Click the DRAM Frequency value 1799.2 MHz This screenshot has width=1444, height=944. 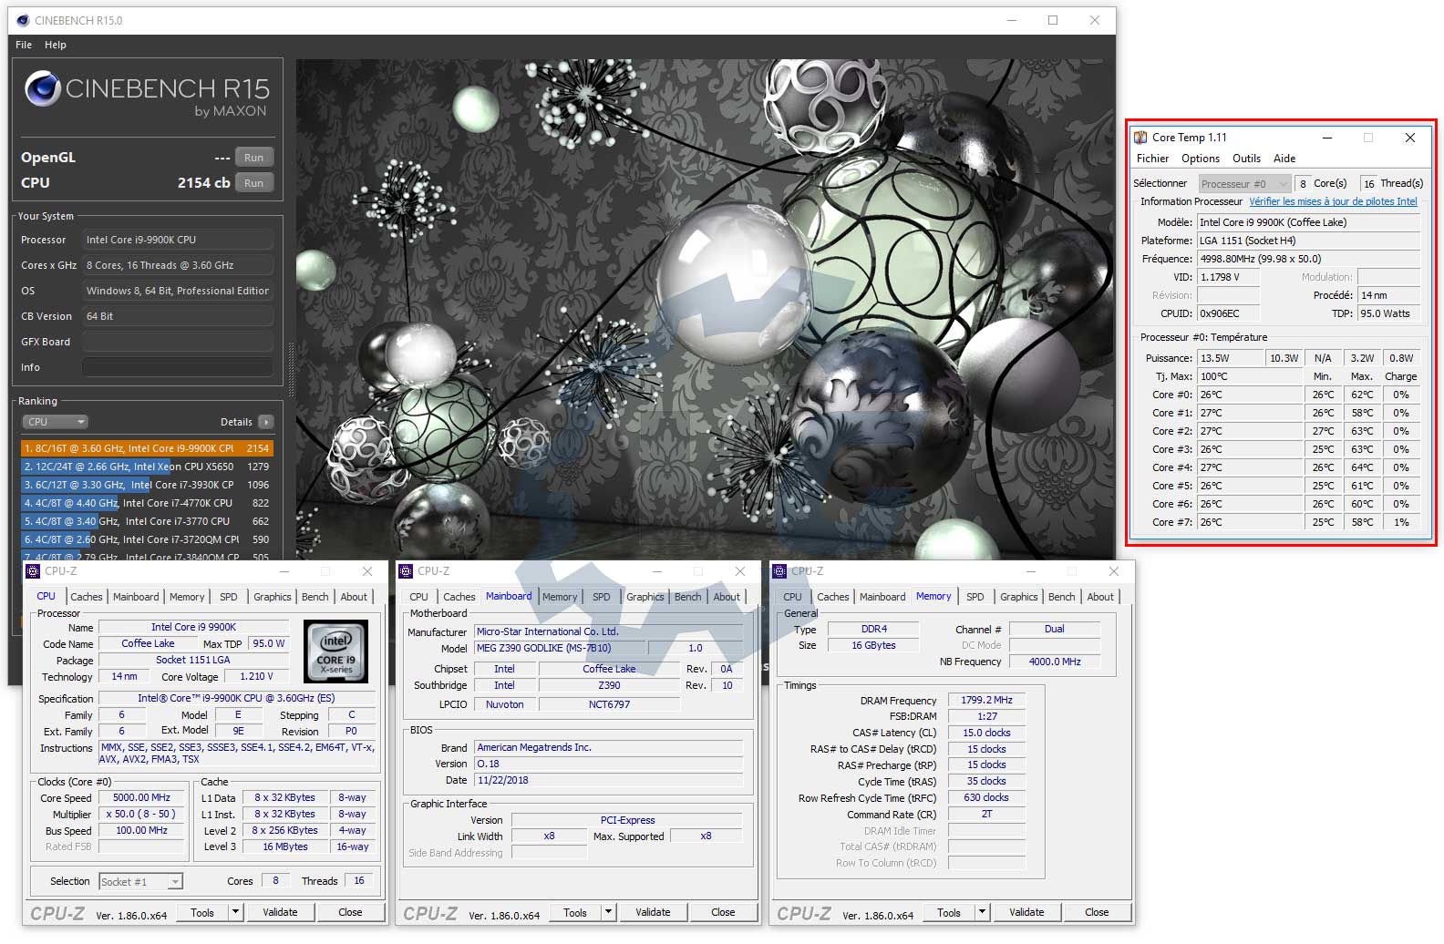pos(987,700)
